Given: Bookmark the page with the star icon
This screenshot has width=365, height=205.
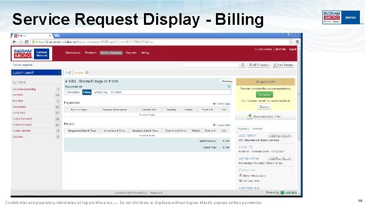Looking at the screenshot, I should pyautogui.click(x=291, y=42).
